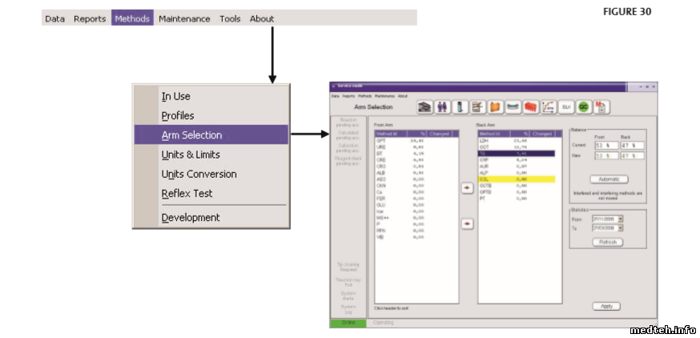The width and height of the screenshot is (700, 338).
Task: Open the green QC toolbar icon
Action: point(584,106)
